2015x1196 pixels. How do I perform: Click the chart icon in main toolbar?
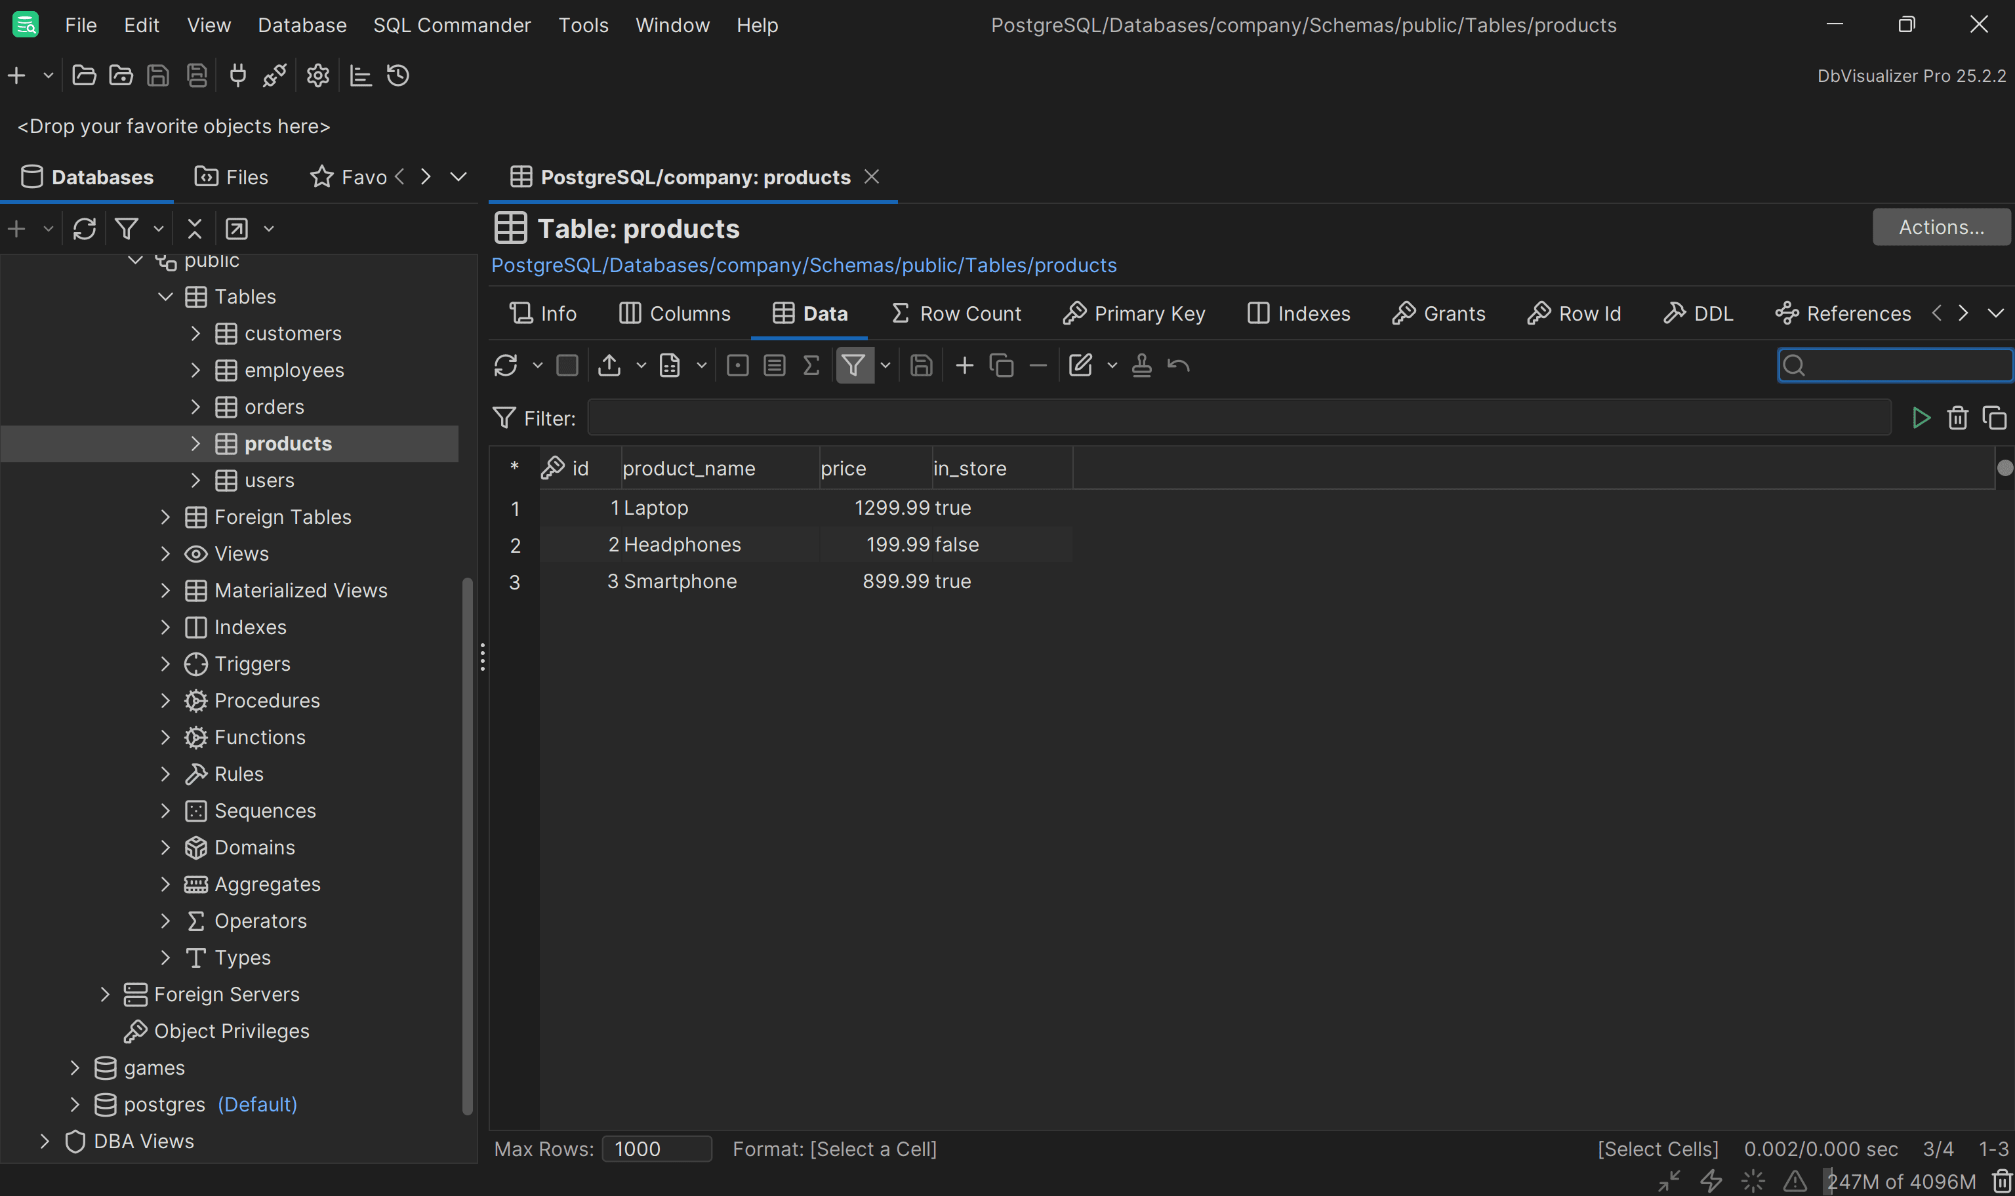(x=360, y=76)
